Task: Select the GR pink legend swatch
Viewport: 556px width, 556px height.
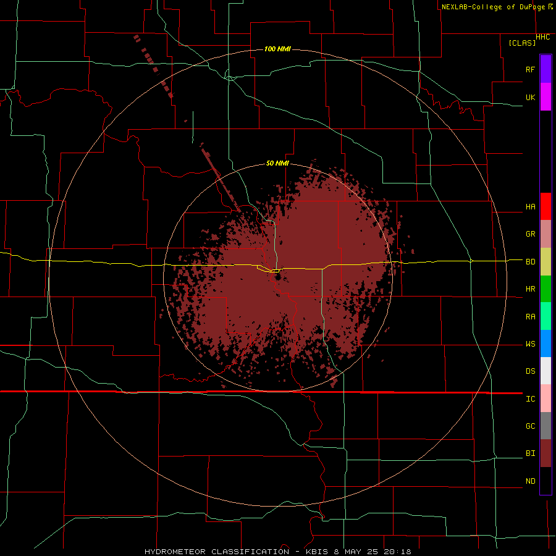Action: pyautogui.click(x=545, y=234)
